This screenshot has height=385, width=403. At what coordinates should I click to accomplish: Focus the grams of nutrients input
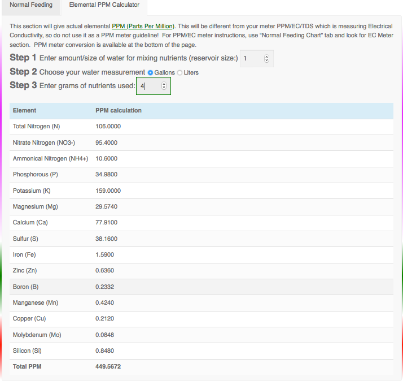click(149, 86)
